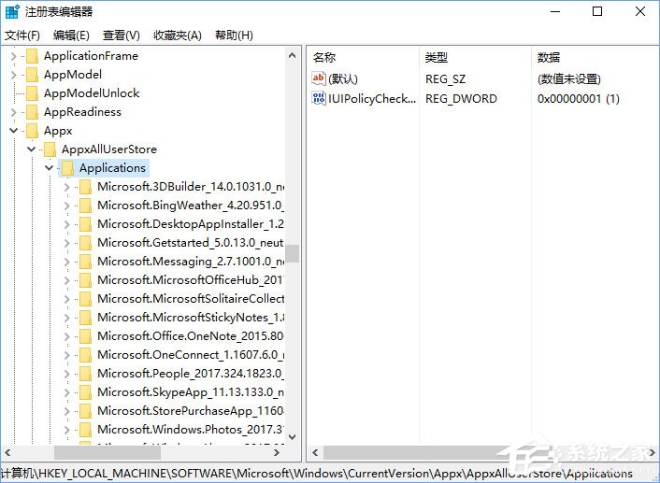Click values pane scroll left arrow
The height and width of the screenshot is (483, 660).
click(314, 453)
